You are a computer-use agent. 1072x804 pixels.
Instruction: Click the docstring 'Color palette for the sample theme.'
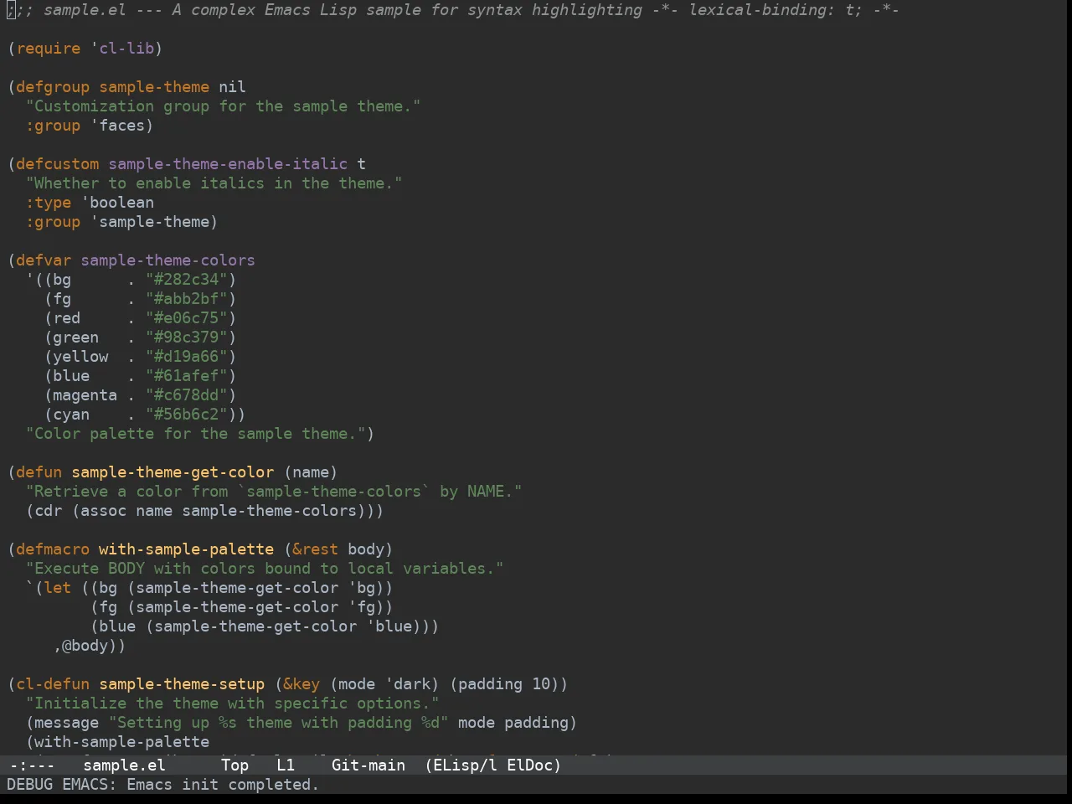(x=195, y=434)
